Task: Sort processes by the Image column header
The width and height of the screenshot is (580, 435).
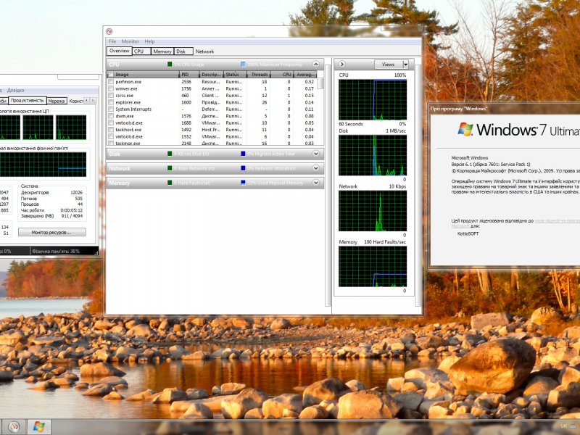Action: pos(143,75)
